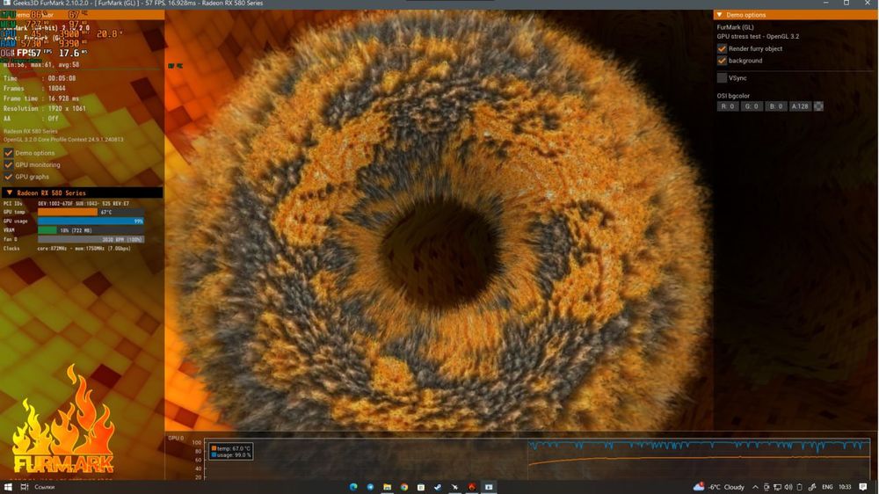The image size is (879, 494).
Task: Click the Ссылки toolbar on the taskbar
Action: click(x=44, y=487)
